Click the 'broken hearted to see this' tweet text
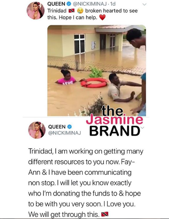Viewport: 169px width, 219px height. pos(93,14)
